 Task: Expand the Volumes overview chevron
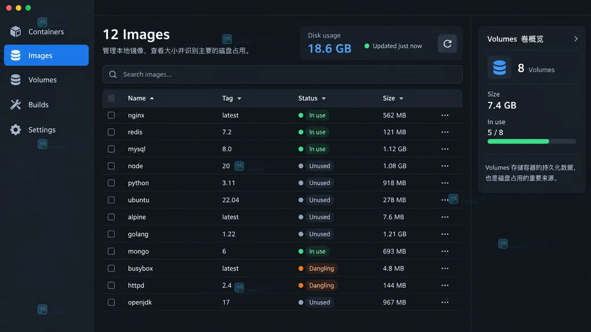[x=576, y=39]
